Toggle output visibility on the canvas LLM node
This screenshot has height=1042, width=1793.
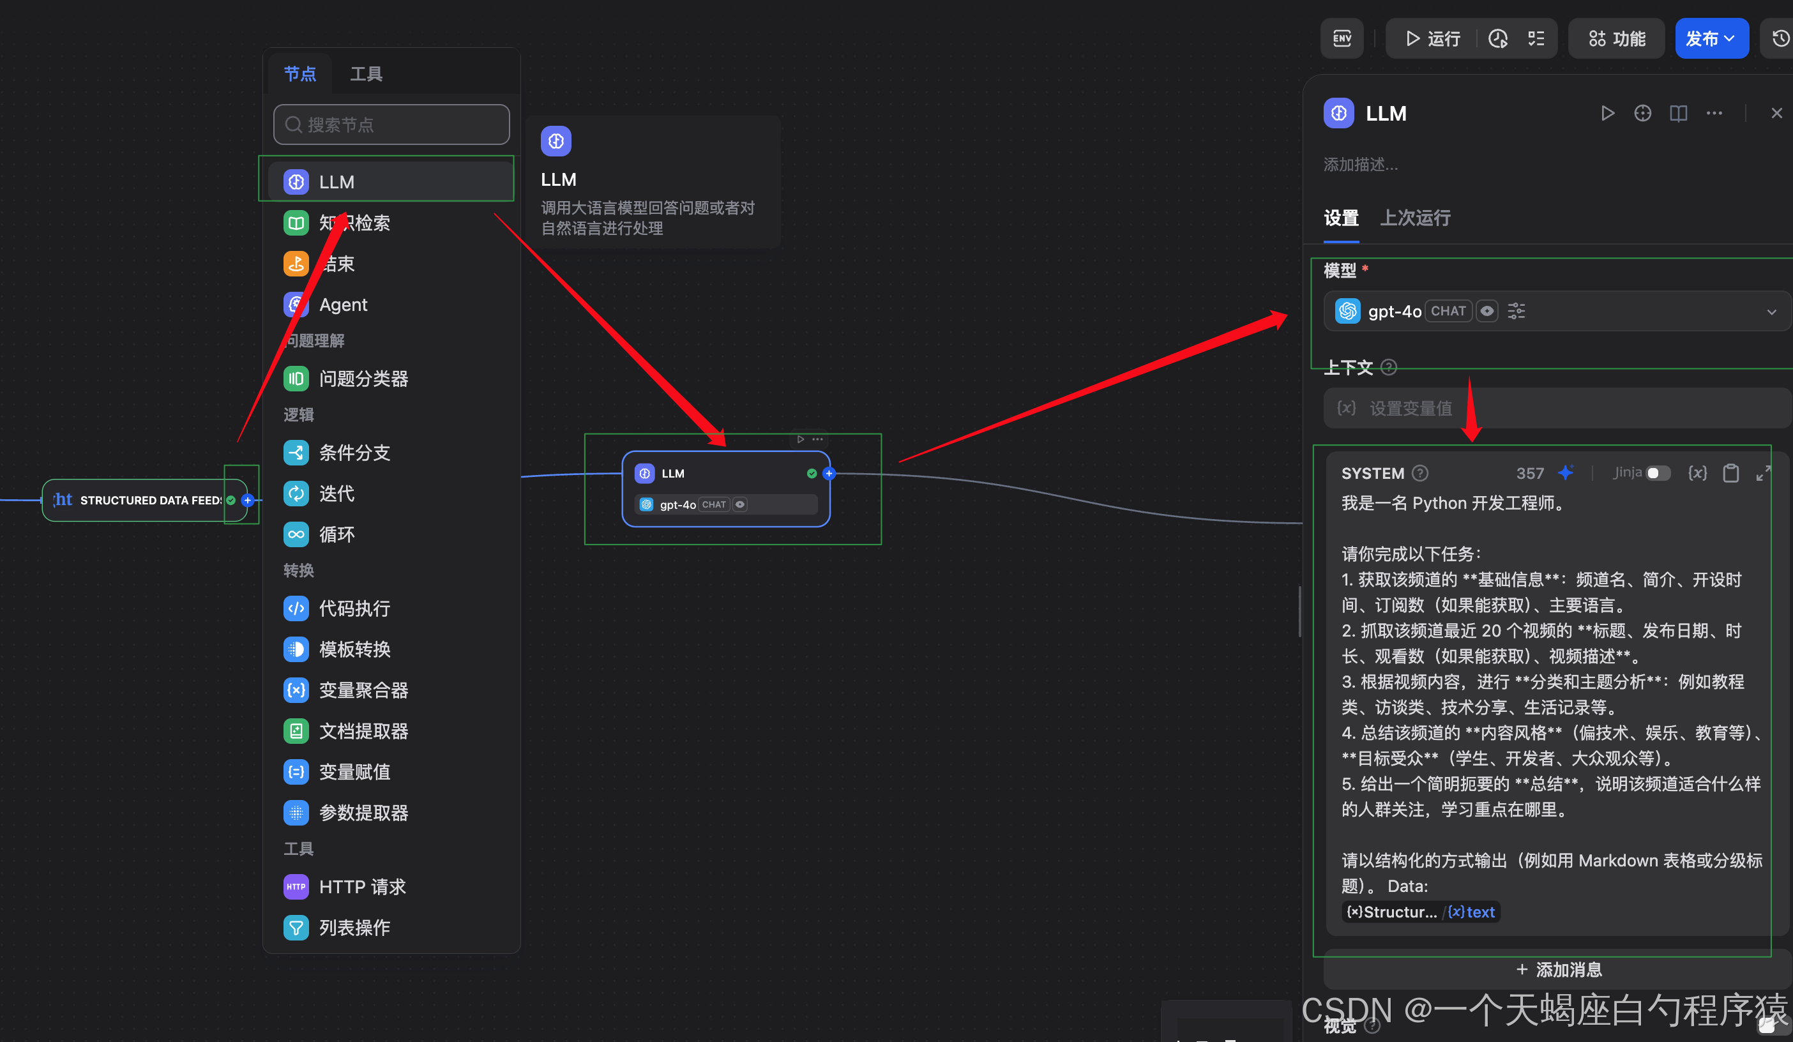(x=740, y=504)
